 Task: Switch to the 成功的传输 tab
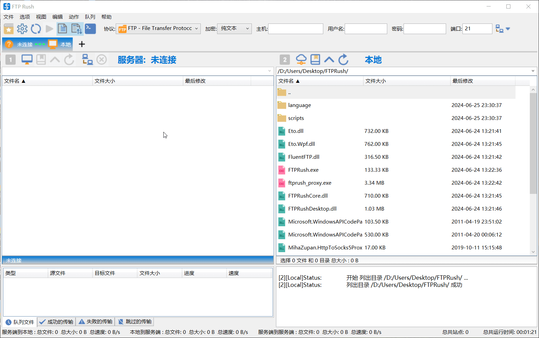pos(56,322)
